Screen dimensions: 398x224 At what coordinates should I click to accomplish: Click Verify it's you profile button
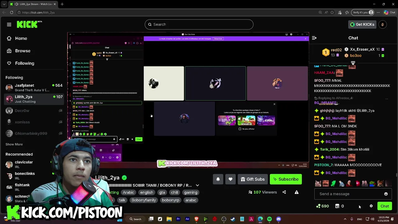tap(363, 12)
